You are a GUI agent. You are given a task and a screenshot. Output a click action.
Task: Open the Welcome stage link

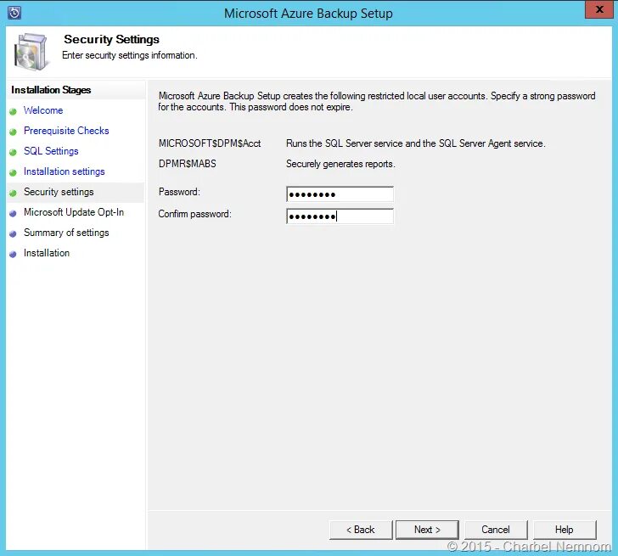click(43, 110)
